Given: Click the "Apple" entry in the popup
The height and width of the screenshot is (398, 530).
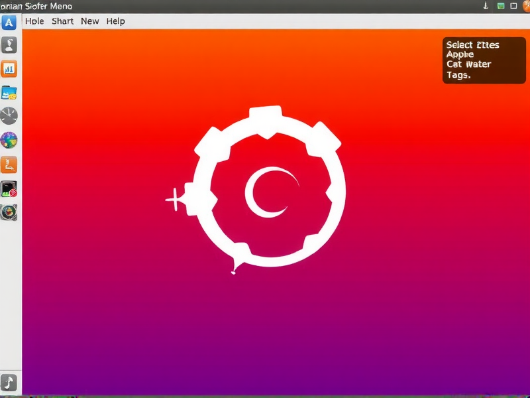Looking at the screenshot, I should pyautogui.click(x=460, y=54).
